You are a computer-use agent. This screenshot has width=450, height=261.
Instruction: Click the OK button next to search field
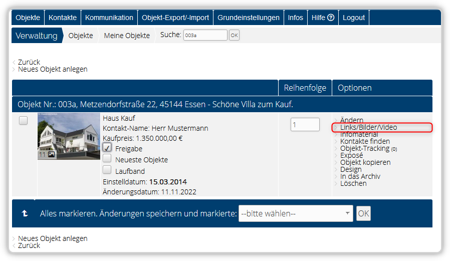[x=234, y=35]
